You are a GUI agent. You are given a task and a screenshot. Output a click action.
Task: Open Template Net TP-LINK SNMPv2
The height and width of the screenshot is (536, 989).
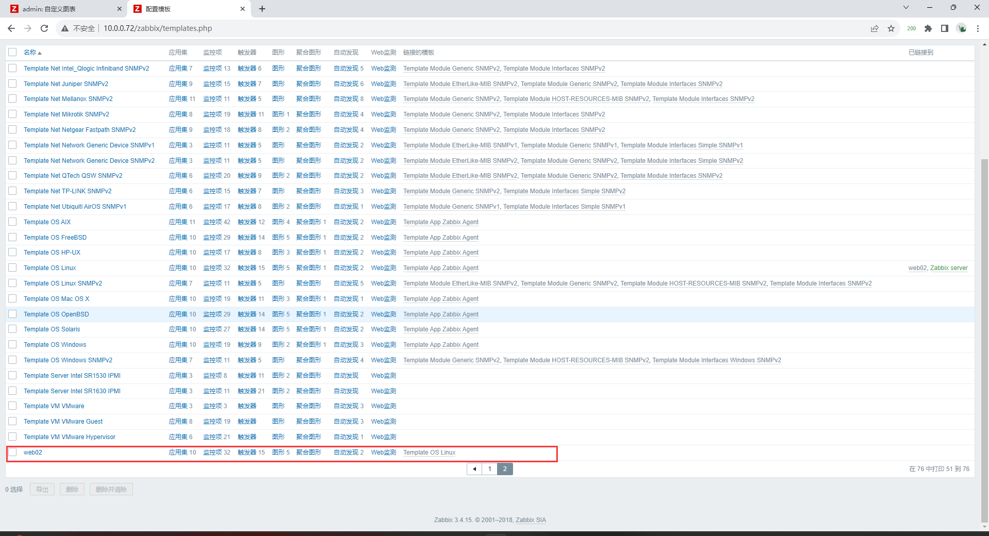[x=67, y=191]
